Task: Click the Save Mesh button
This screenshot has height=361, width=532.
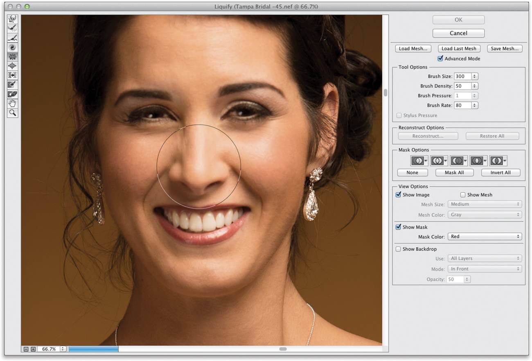Action: [x=505, y=49]
